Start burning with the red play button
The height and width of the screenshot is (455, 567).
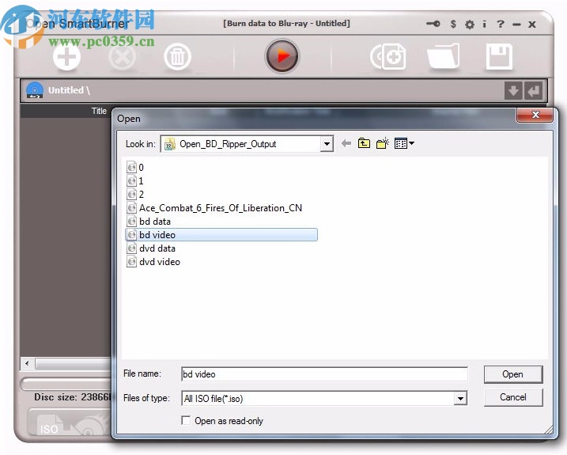282,56
